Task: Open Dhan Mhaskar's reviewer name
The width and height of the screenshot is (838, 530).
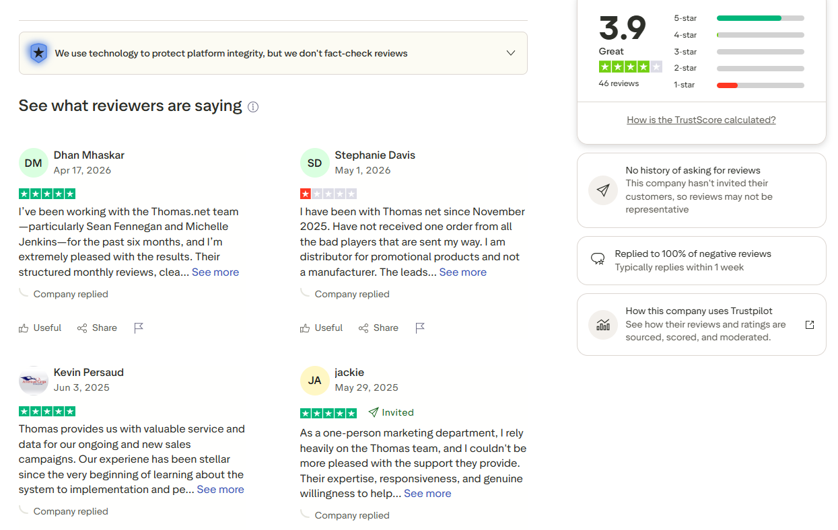Action: tap(89, 155)
